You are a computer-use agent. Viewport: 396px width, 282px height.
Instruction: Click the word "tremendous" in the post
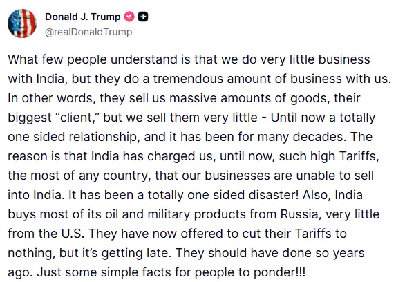188,79
